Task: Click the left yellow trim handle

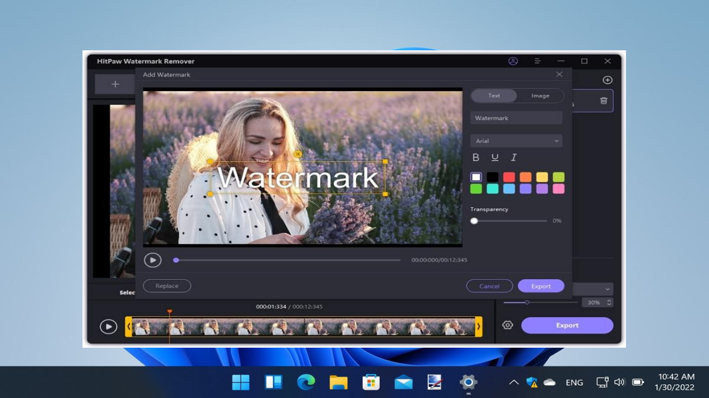Action: pos(129,327)
